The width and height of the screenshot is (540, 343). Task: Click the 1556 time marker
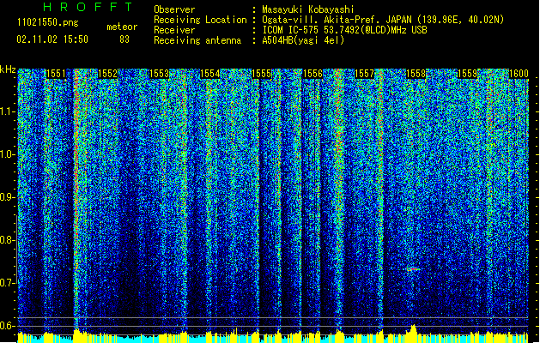(x=312, y=74)
